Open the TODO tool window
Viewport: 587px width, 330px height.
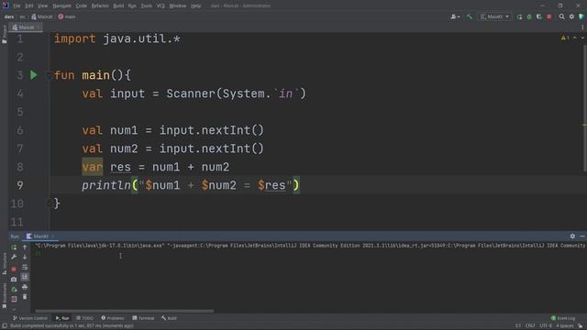84,318
